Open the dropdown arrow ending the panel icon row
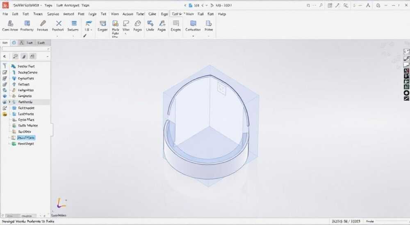The width and height of the screenshot is (410, 225). coord(47,56)
